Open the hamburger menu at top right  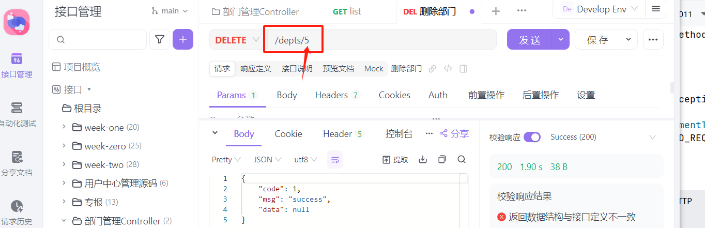[x=656, y=9]
